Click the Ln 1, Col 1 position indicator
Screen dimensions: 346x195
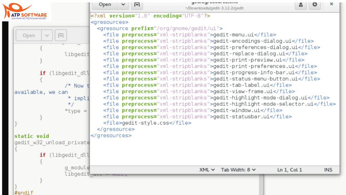(x=290, y=170)
